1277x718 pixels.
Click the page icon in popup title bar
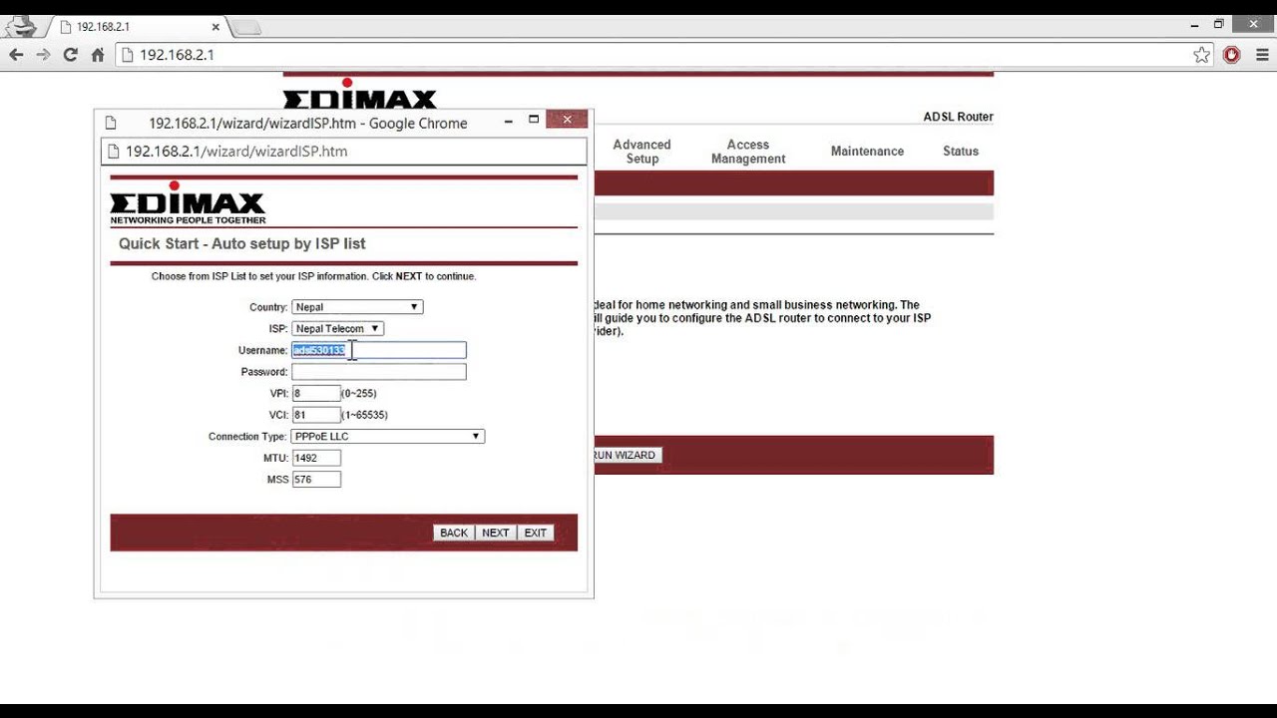pyautogui.click(x=111, y=123)
